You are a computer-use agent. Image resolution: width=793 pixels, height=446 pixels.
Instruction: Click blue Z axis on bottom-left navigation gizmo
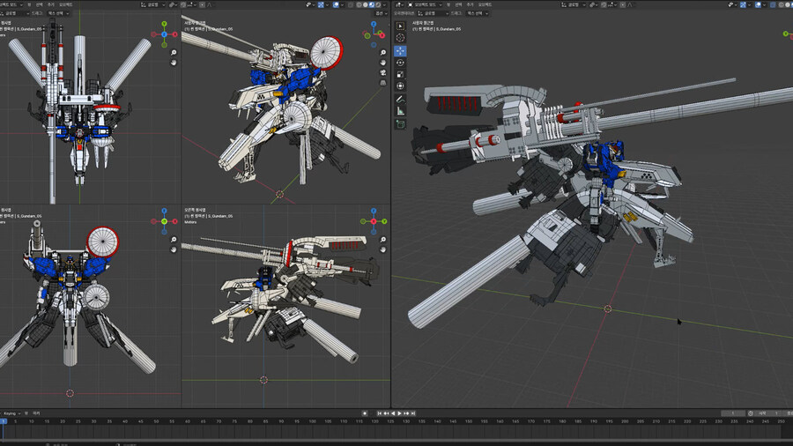pos(165,211)
